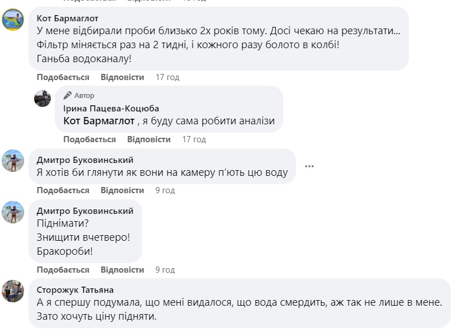Open Сторожук Татьяна's profile picture
This screenshot has width=466, height=332.
[13, 291]
